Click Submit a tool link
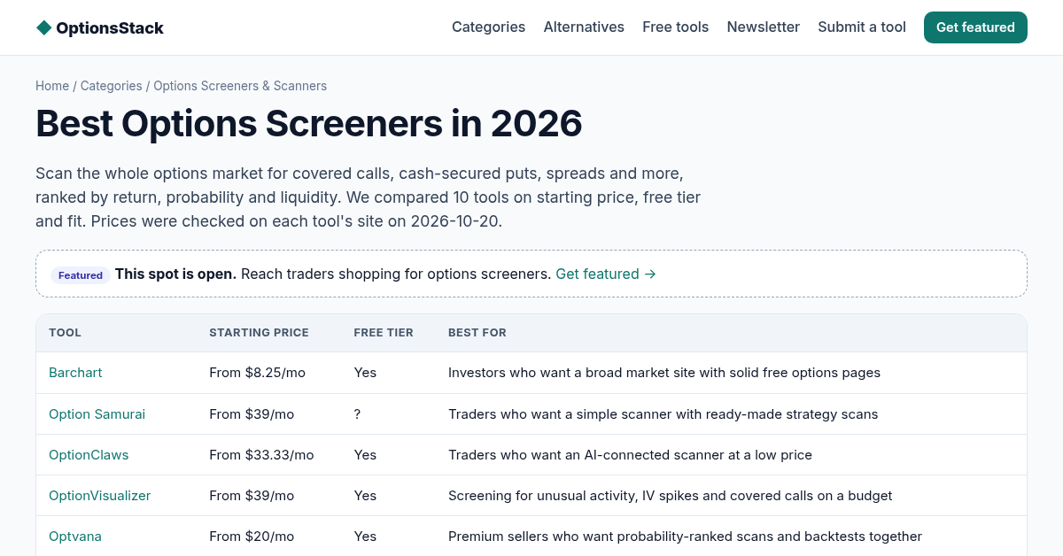 [862, 27]
